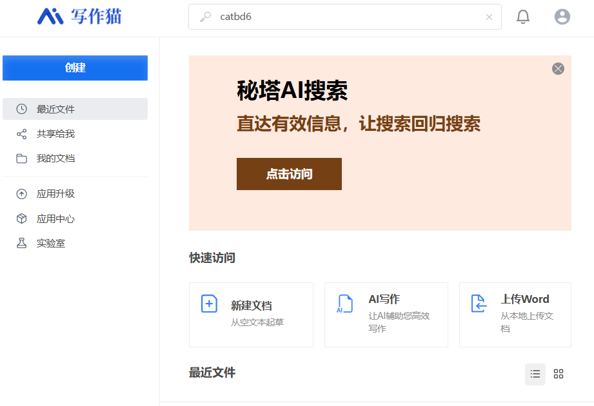The image size is (594, 406).
Task: Click the 最近文件 section heading in main area
Action: coord(212,372)
